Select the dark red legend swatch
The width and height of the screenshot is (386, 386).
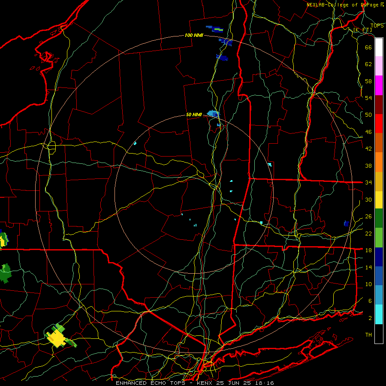(x=379, y=105)
